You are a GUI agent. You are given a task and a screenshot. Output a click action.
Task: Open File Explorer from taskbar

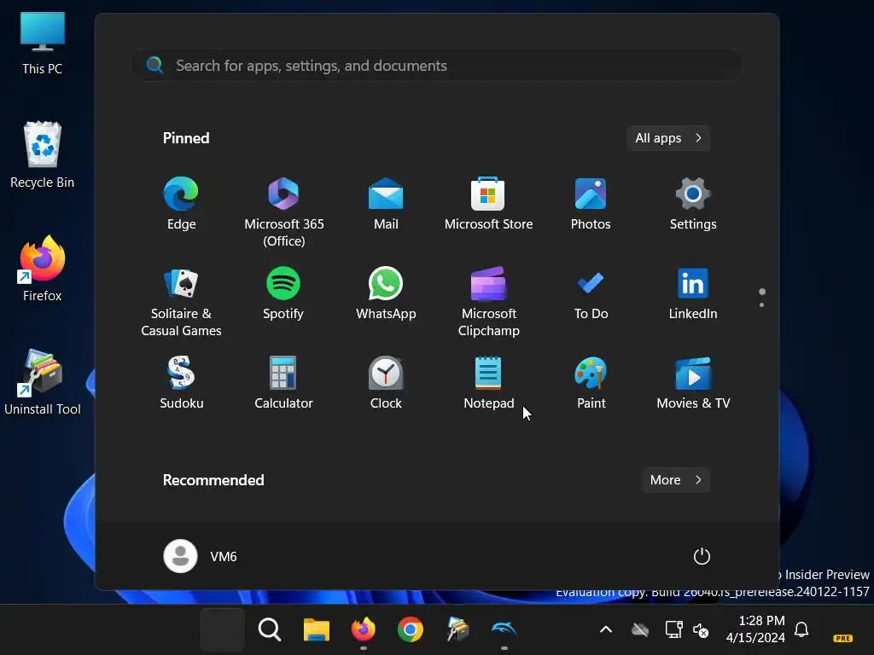(317, 629)
